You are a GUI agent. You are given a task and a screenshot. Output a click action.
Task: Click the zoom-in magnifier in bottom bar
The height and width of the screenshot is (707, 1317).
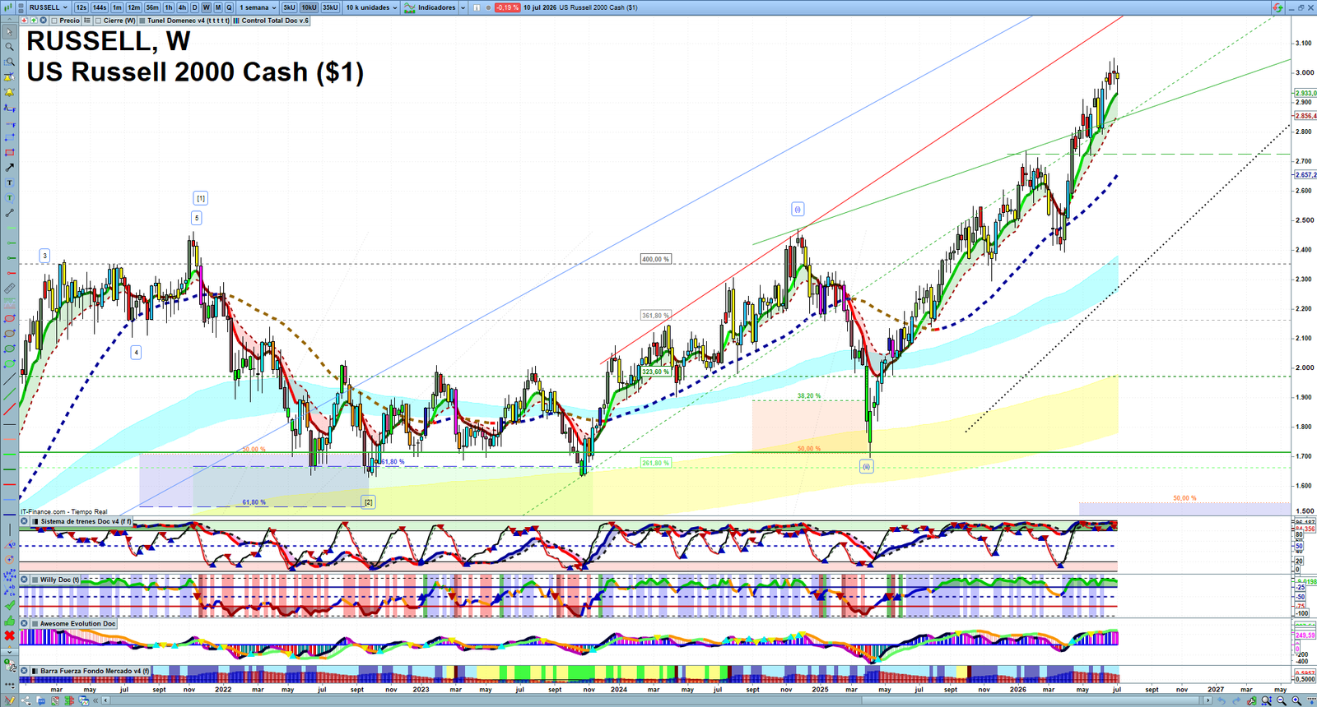[x=1296, y=700]
